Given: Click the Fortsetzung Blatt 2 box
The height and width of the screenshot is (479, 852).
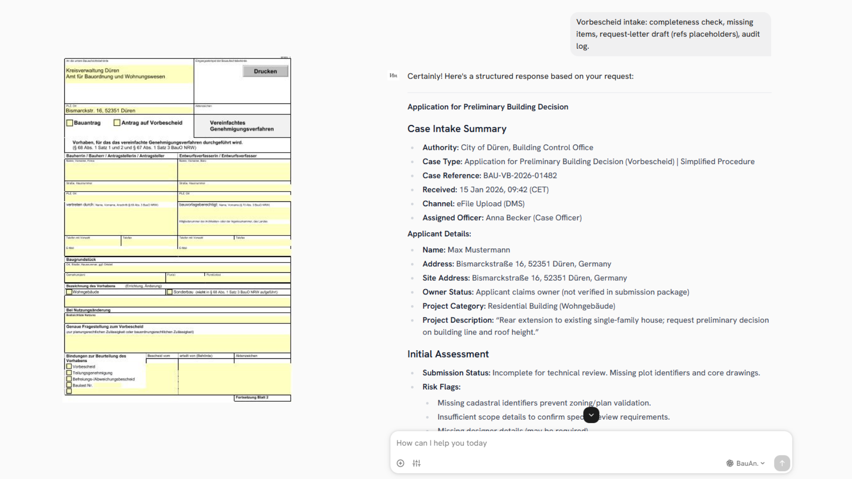Looking at the screenshot, I should tap(262, 398).
